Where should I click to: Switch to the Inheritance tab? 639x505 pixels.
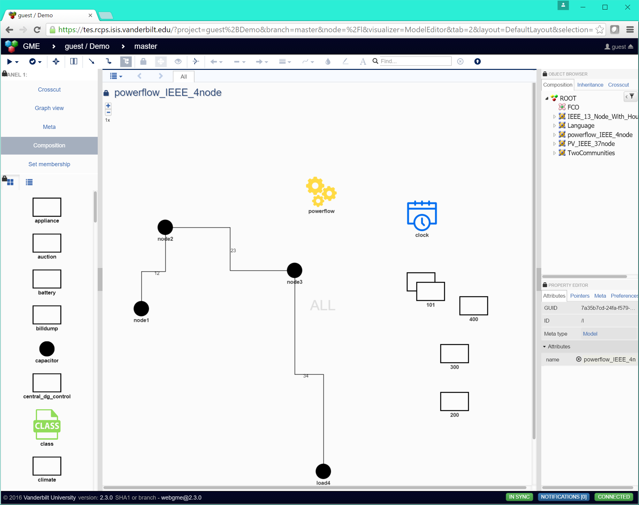click(x=590, y=85)
